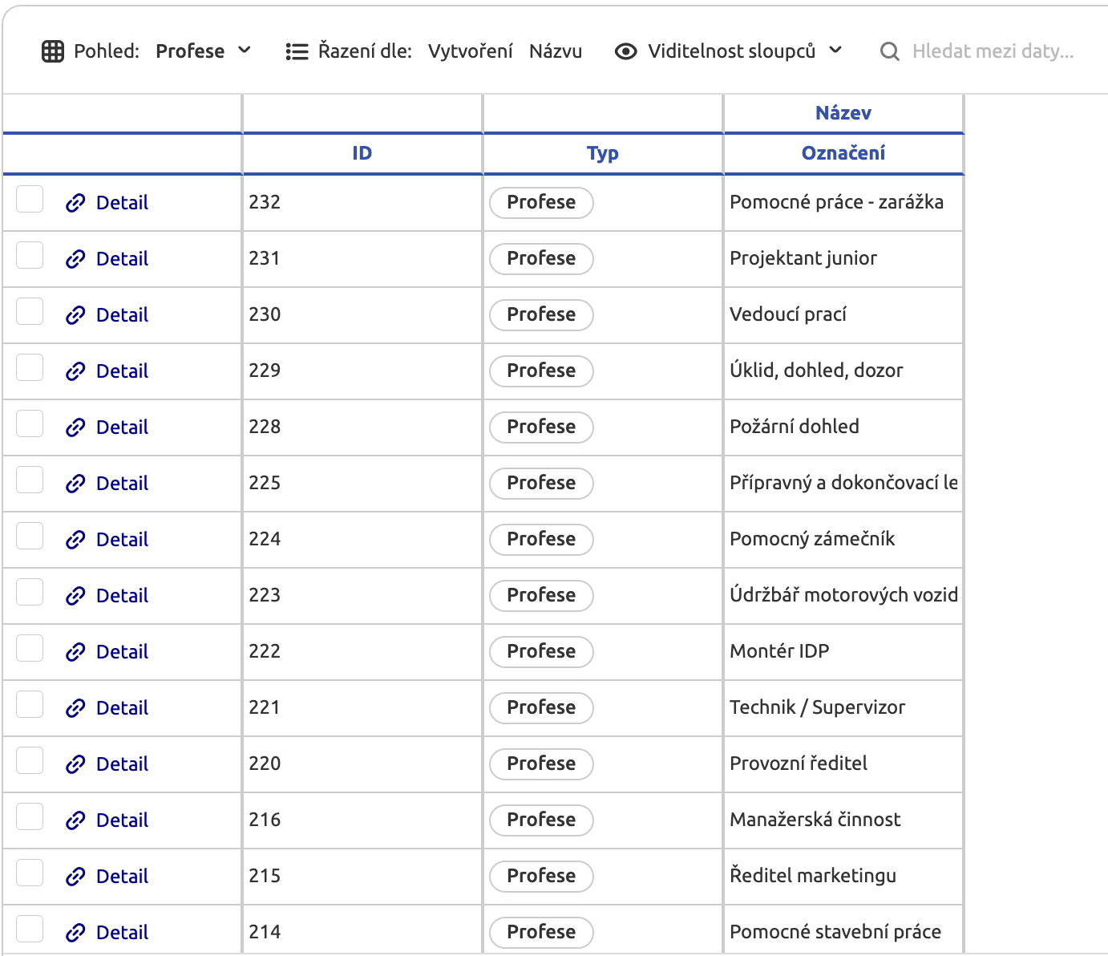Viewport: 1108px width, 956px height.
Task: Tick the checkbox for Projektant junior row
Action: pyautogui.click(x=30, y=256)
